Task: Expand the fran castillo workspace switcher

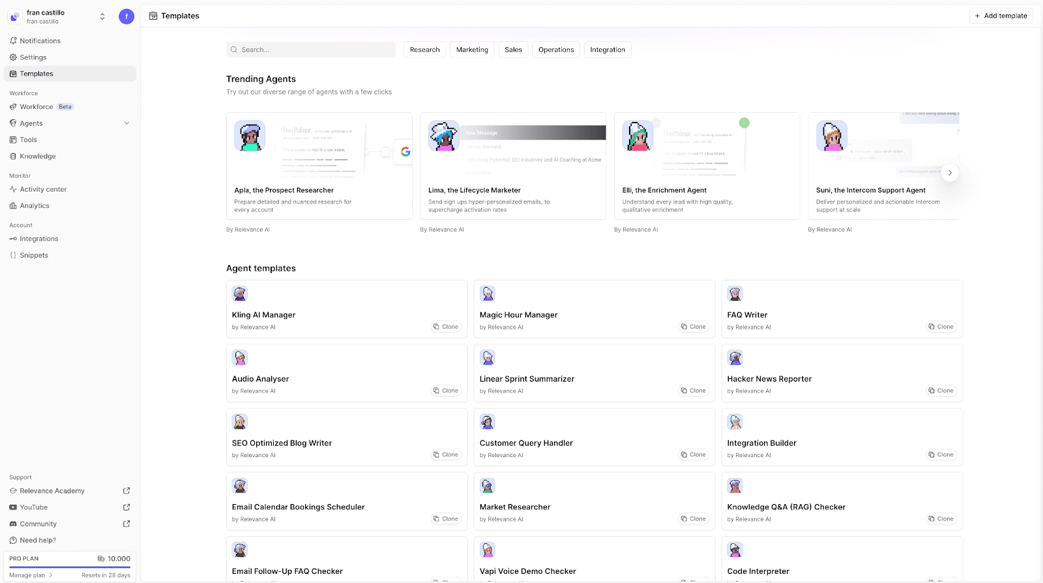Action: pos(102,16)
